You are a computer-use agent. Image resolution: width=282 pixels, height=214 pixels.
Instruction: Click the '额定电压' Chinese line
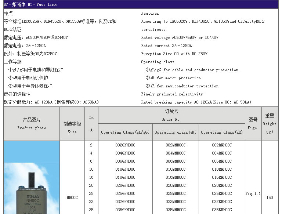click(36, 38)
